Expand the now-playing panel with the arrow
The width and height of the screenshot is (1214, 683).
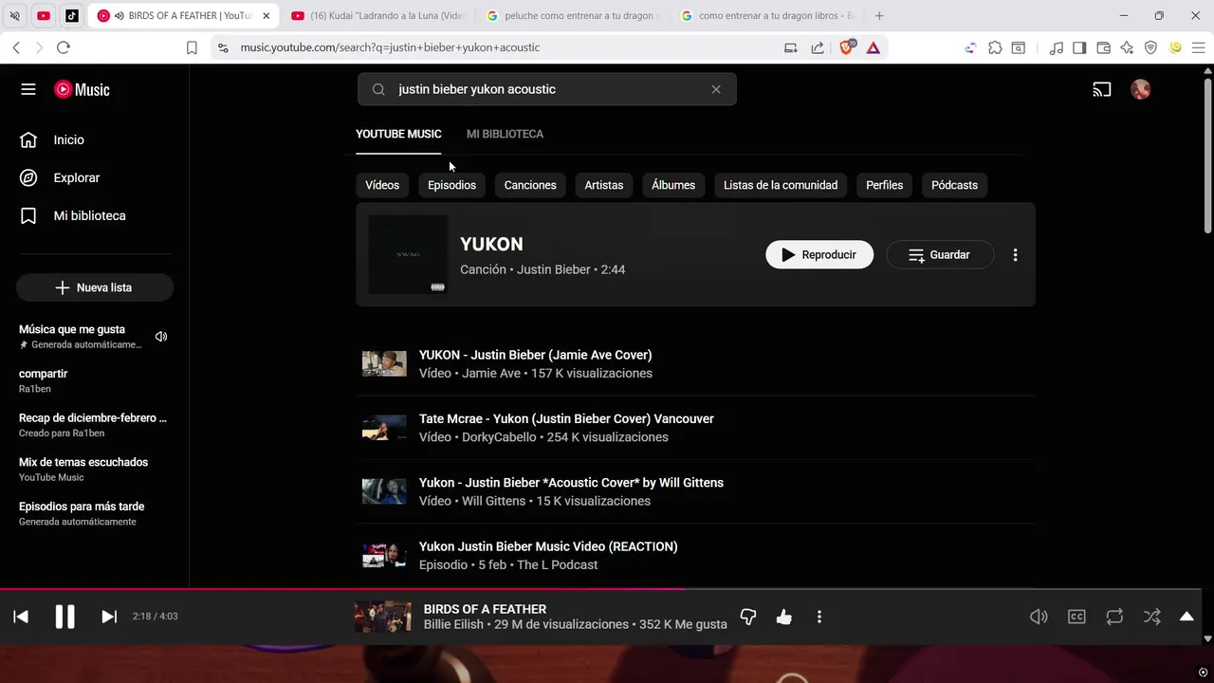1186,617
